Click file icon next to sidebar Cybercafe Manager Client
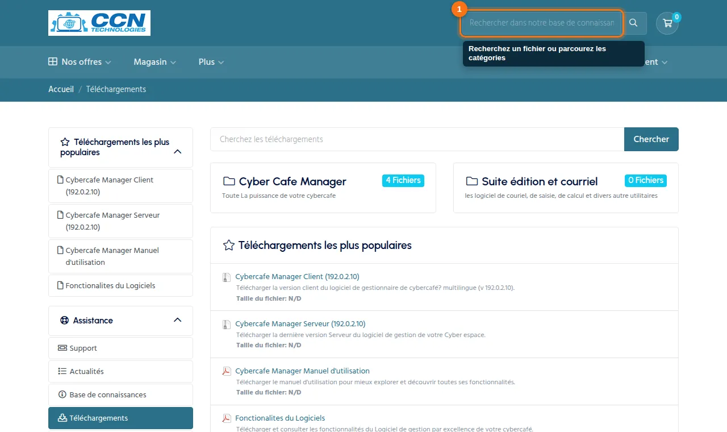Image resolution: width=727 pixels, height=432 pixels. pos(61,180)
